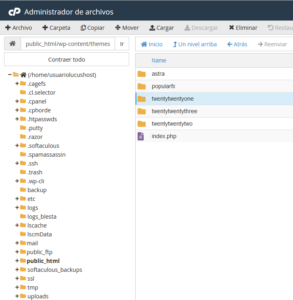Select the twentytwentythree folder icon
This screenshot has width=293, height=300.
pyautogui.click(x=142, y=111)
